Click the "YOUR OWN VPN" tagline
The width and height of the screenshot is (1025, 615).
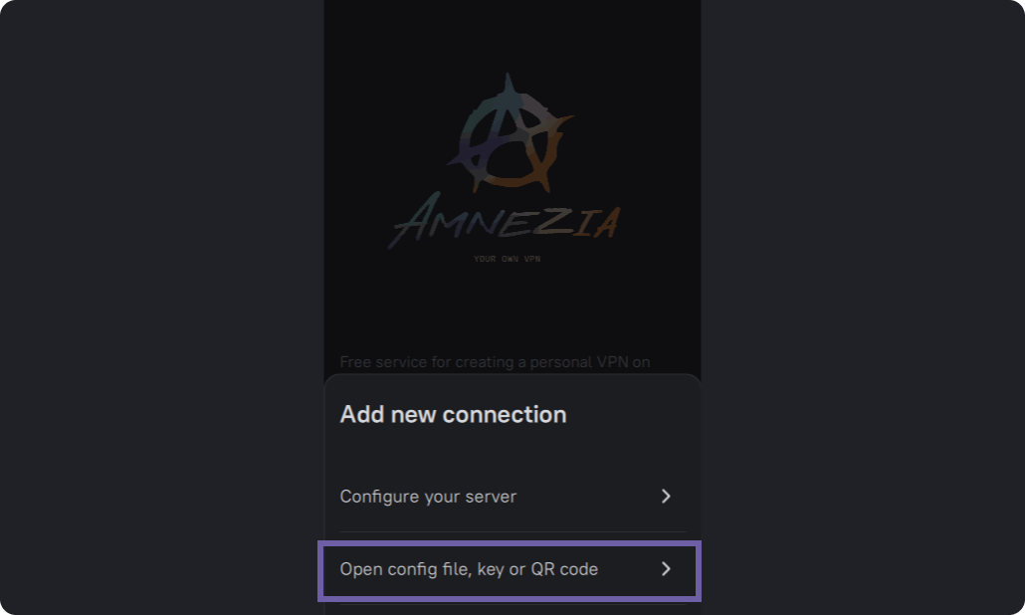click(x=507, y=259)
